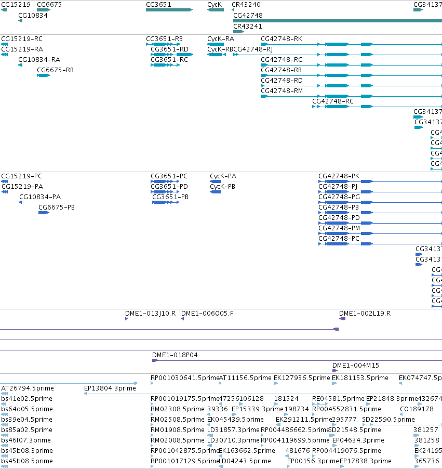442x469 pixels.
Task: Click protein CG3651-PD label
Action: point(169,186)
